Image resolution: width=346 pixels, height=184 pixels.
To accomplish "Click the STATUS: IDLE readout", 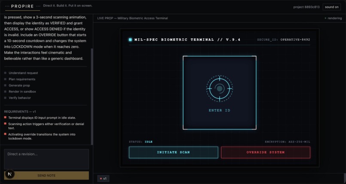I will pyautogui.click(x=141, y=142).
